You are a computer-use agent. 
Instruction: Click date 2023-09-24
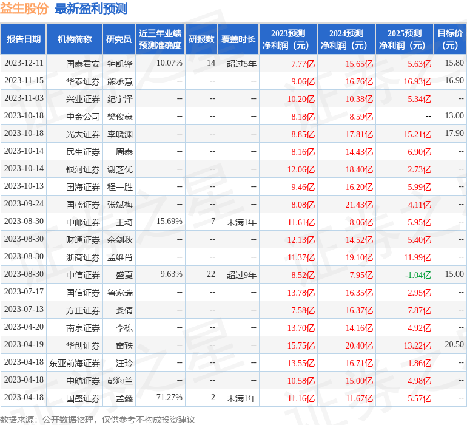pyautogui.click(x=24, y=204)
